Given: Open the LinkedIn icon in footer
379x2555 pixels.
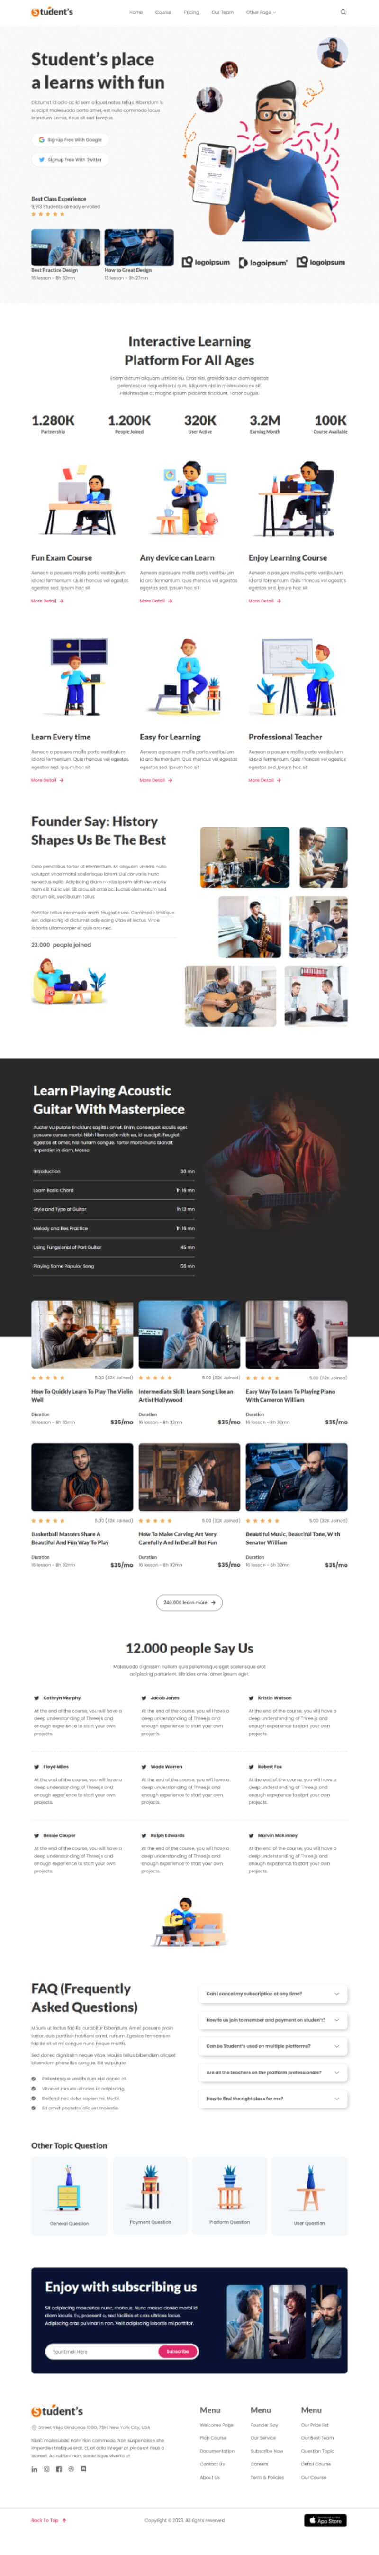Looking at the screenshot, I should point(34,2469).
